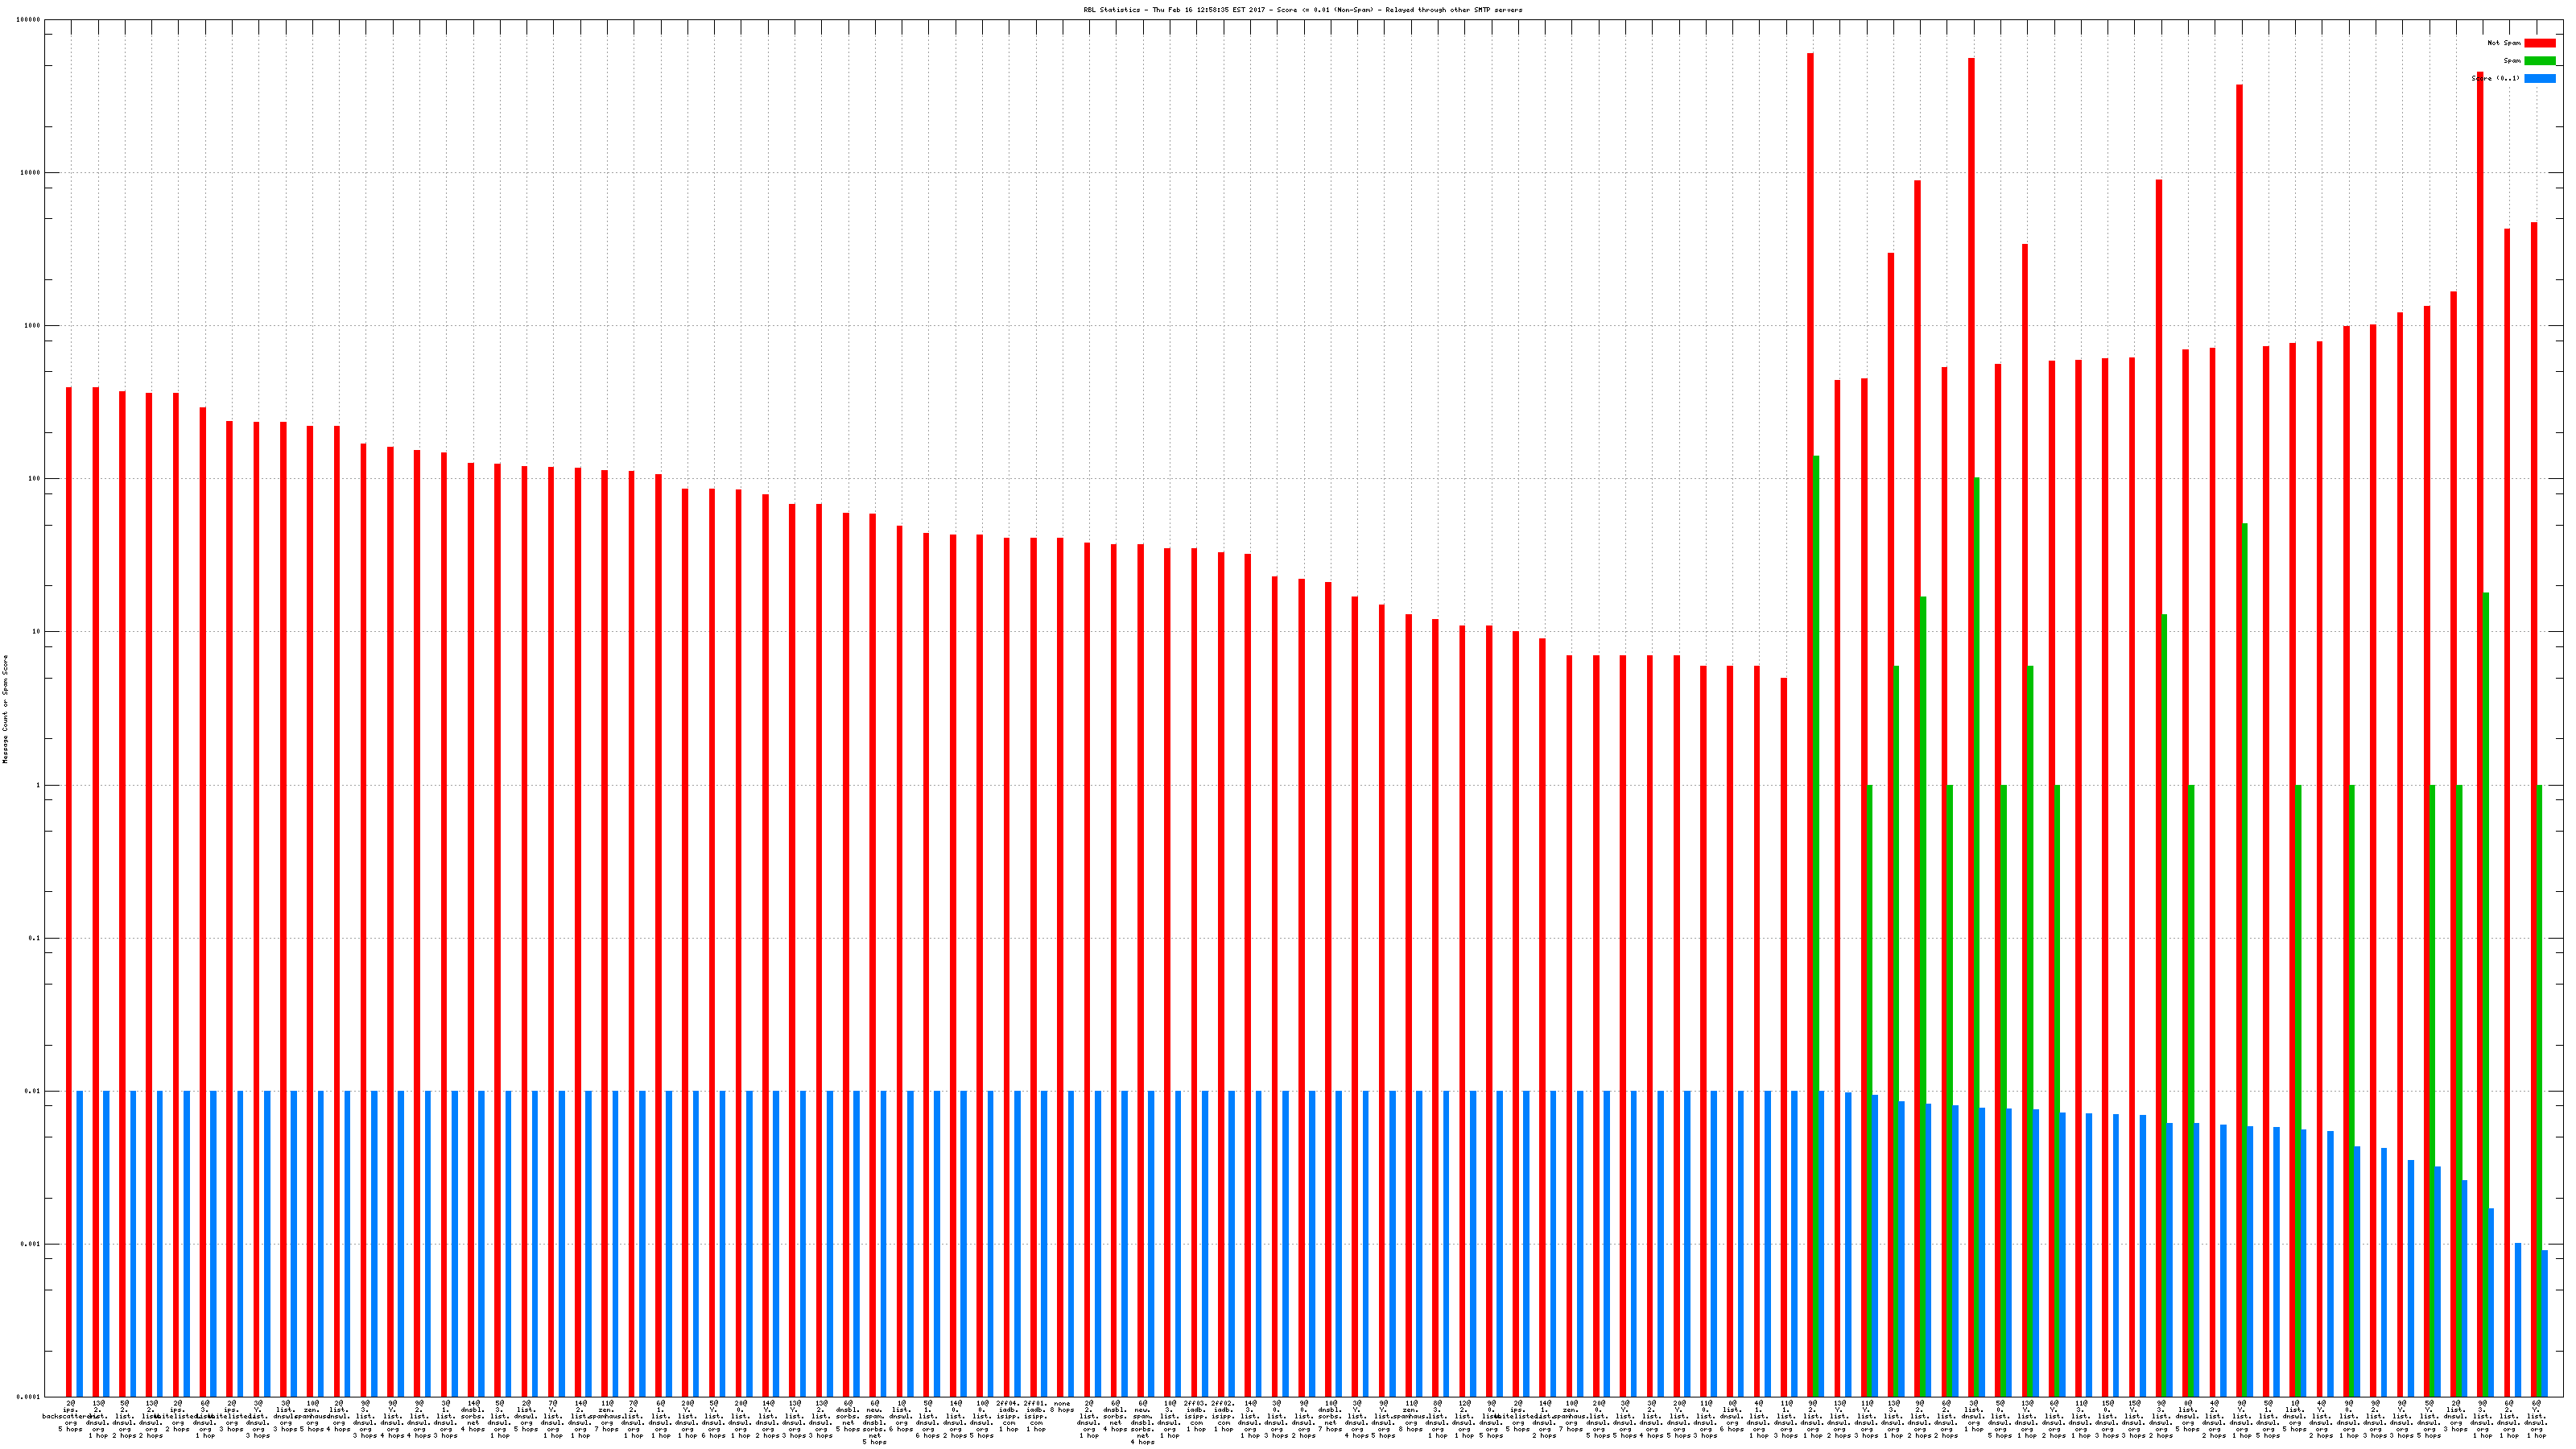Click the blue Score (0..1) legend swatch

coord(2539,78)
